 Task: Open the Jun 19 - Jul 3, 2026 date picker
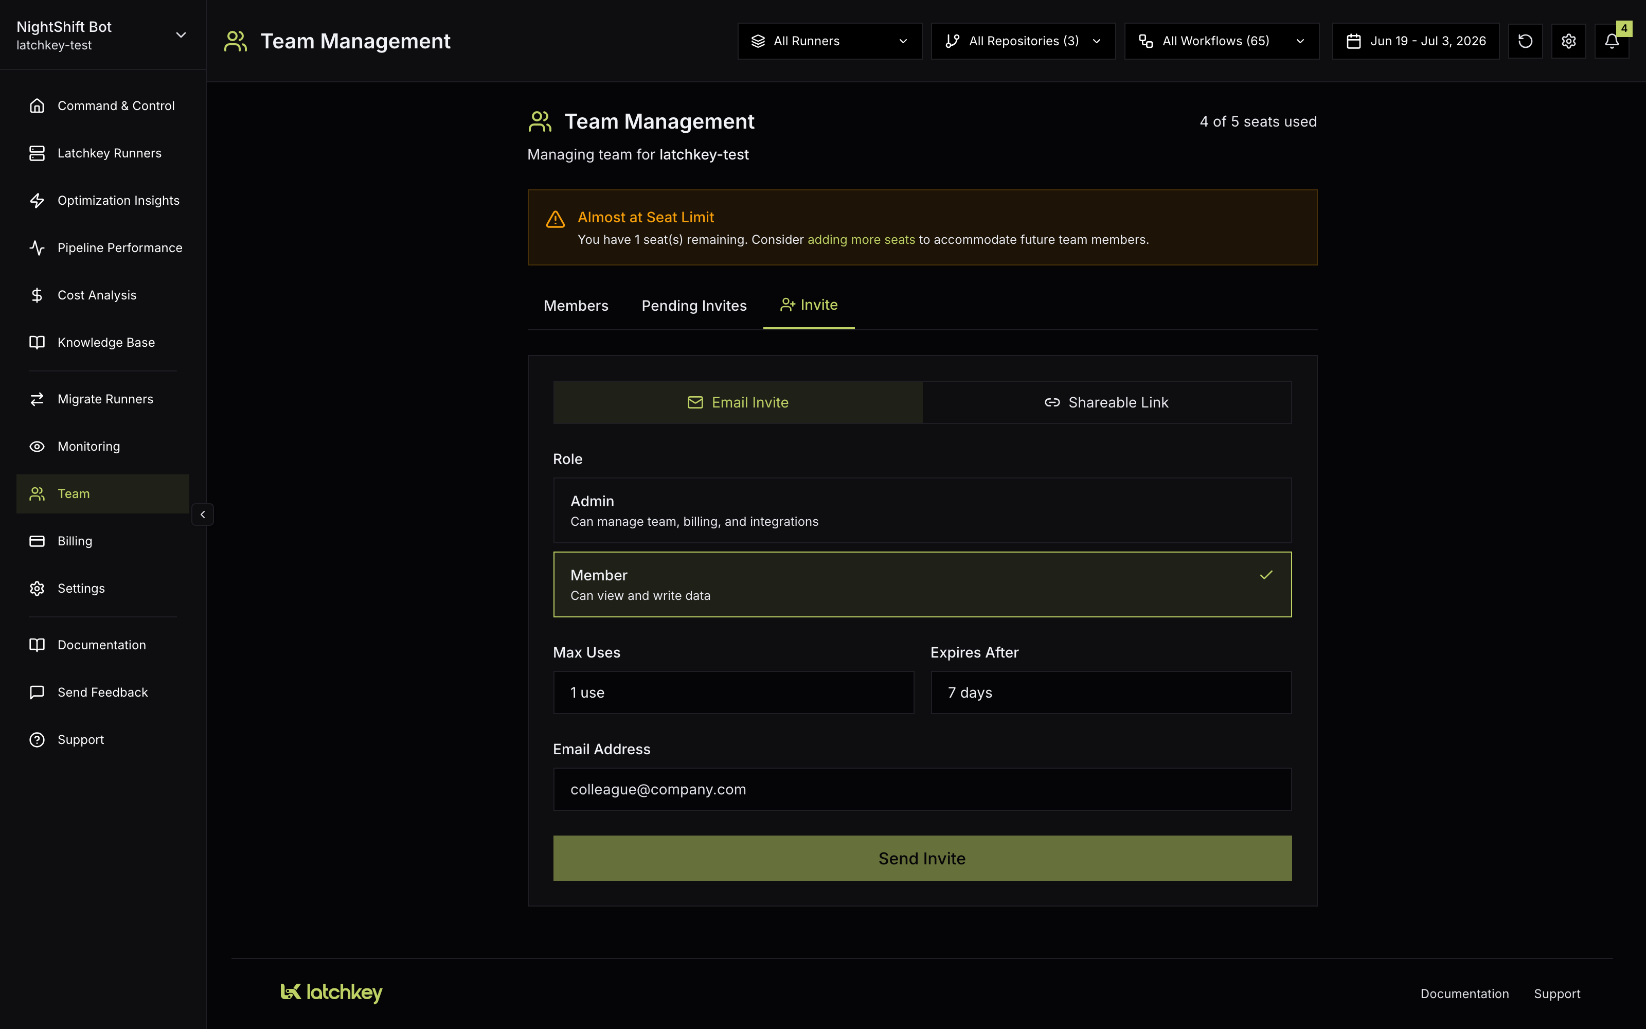tap(1416, 41)
